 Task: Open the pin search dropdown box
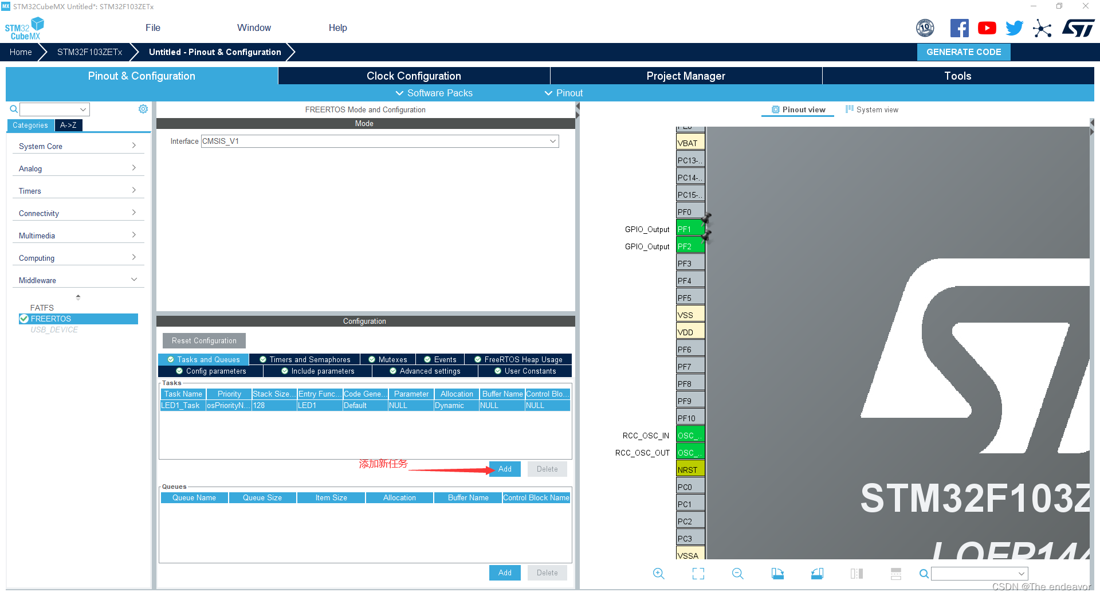point(979,574)
